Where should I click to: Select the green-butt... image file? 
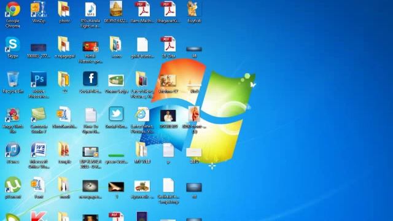tap(116, 155)
